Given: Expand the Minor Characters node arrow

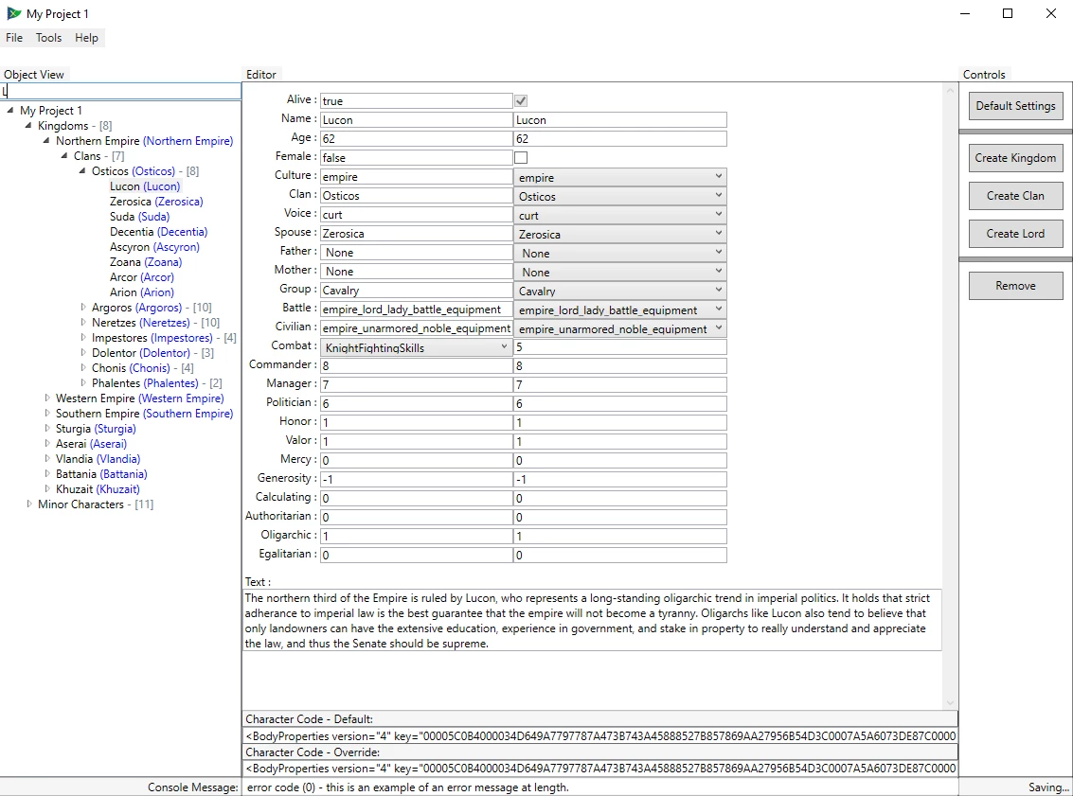Looking at the screenshot, I should coord(28,504).
